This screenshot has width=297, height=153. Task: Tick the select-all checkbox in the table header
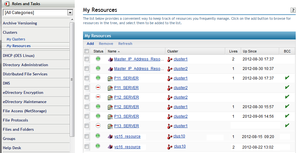(87, 51)
